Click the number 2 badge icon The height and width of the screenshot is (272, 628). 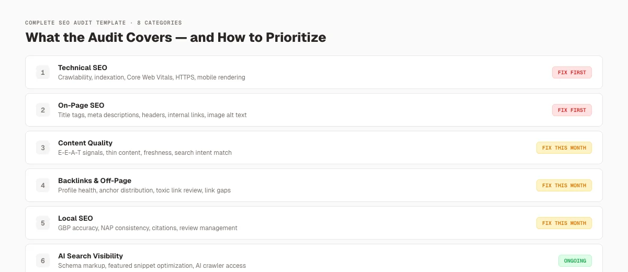[x=43, y=110]
